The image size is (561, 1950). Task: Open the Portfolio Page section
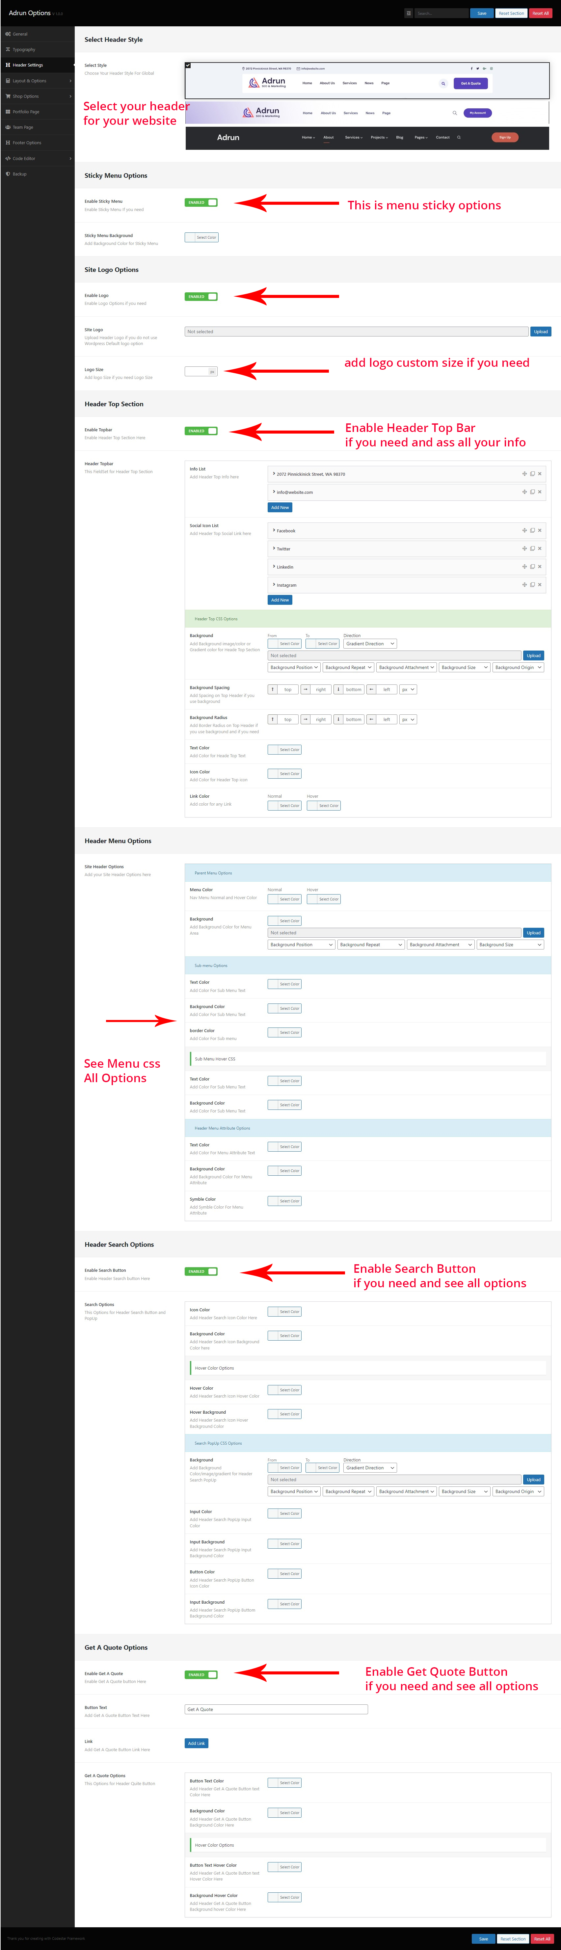point(37,112)
